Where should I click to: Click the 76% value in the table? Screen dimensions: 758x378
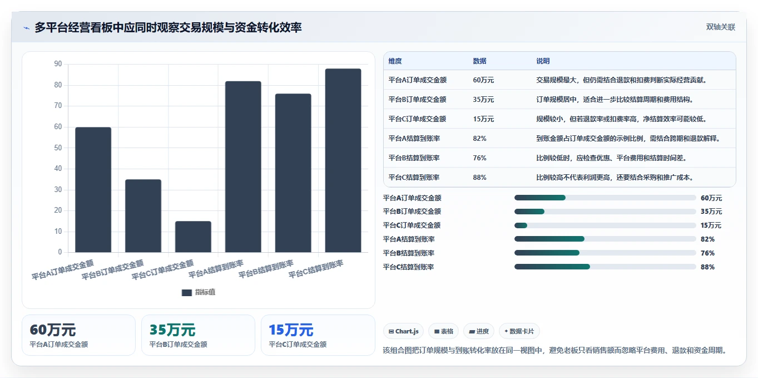(479, 158)
